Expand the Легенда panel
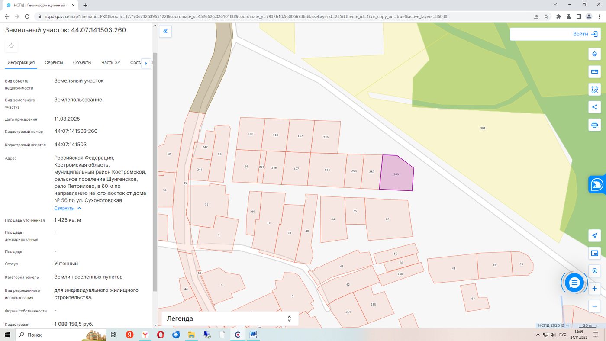 pos(230,318)
